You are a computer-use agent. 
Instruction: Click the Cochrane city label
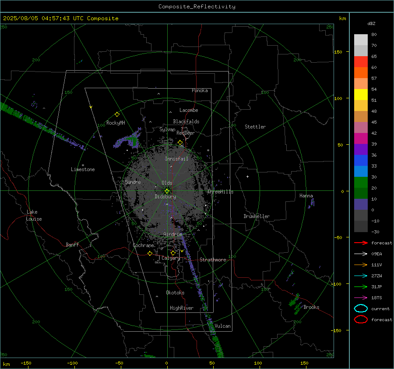tap(143, 245)
